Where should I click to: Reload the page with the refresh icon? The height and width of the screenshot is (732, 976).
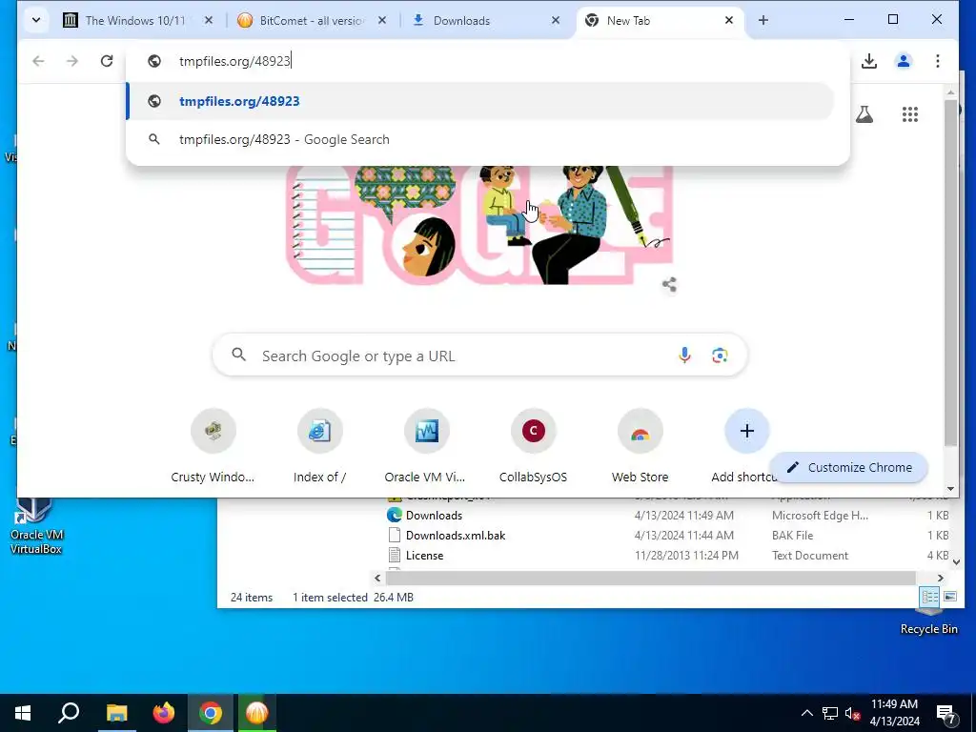pyautogui.click(x=107, y=61)
